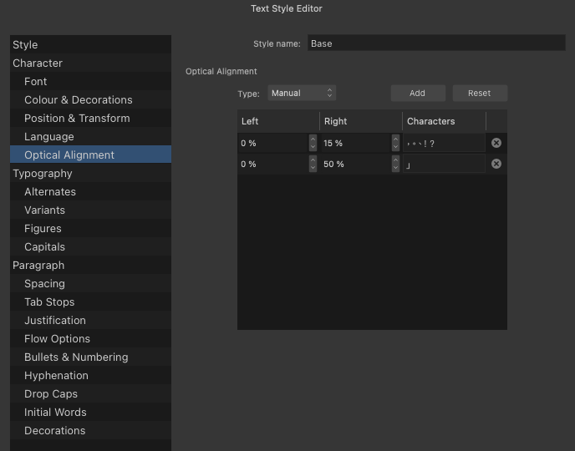The width and height of the screenshot is (575, 451).
Task: Open the Type dropdown set to Manual
Action: 302,93
